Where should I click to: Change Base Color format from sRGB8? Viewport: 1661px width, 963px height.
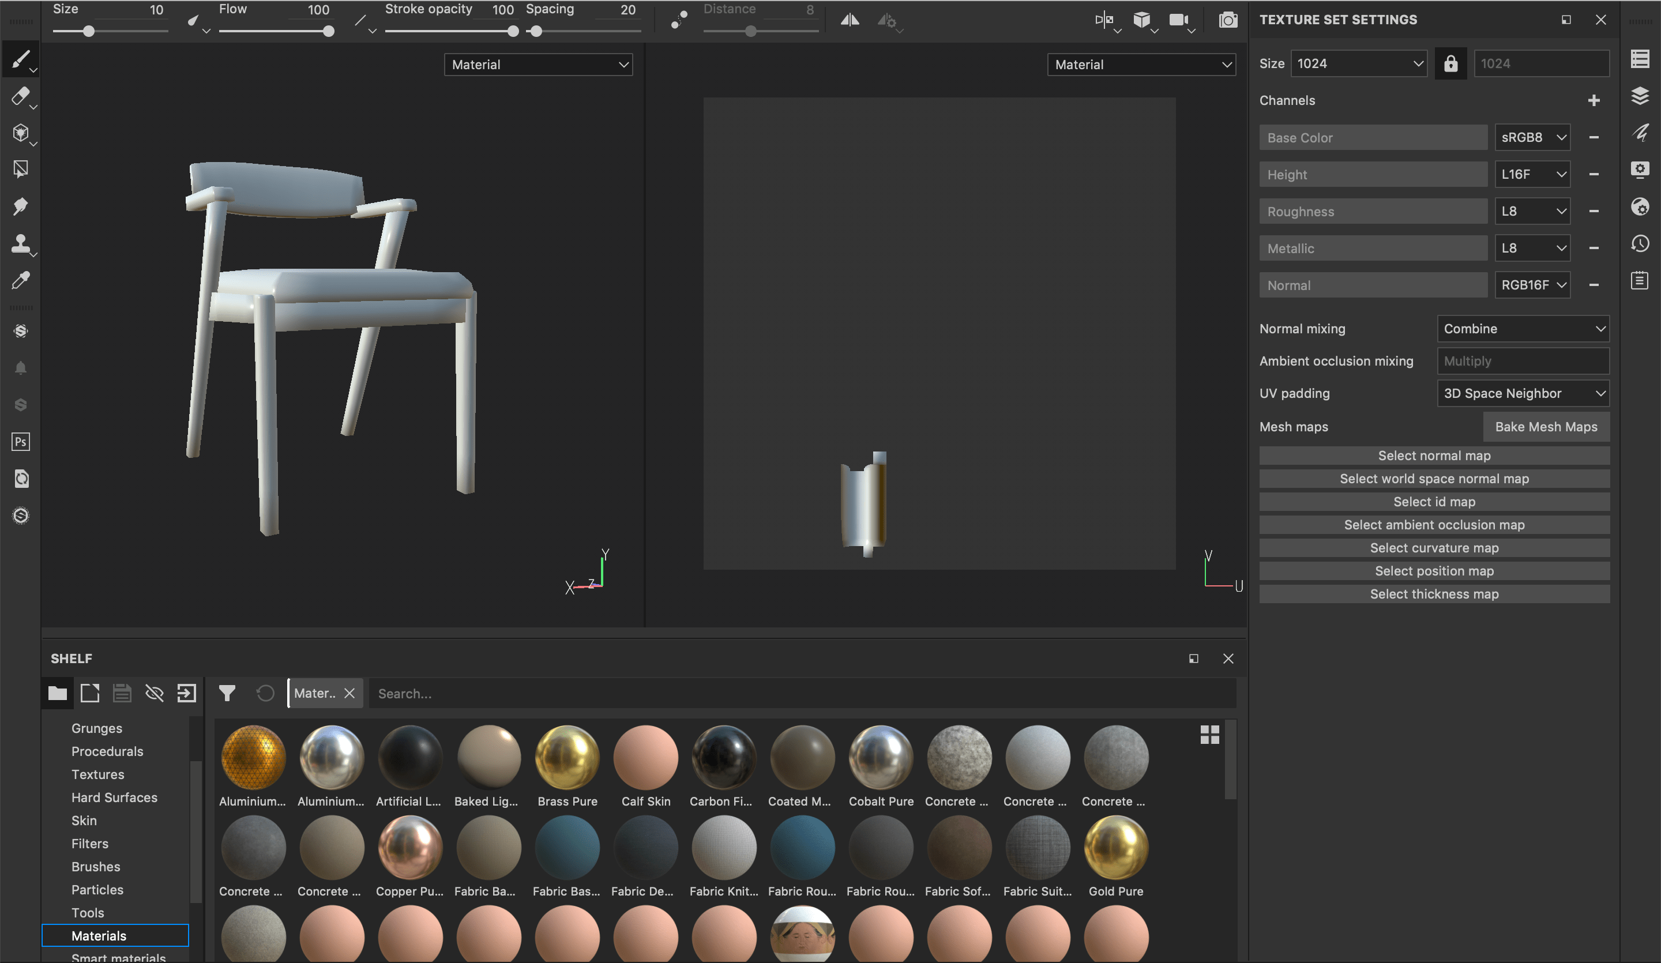(1532, 137)
